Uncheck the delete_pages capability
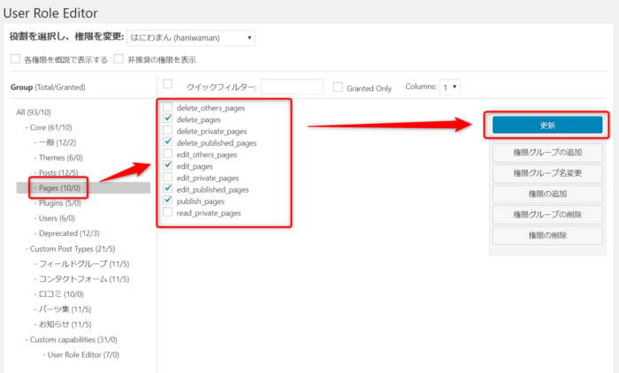This screenshot has height=373, width=619. [x=168, y=119]
